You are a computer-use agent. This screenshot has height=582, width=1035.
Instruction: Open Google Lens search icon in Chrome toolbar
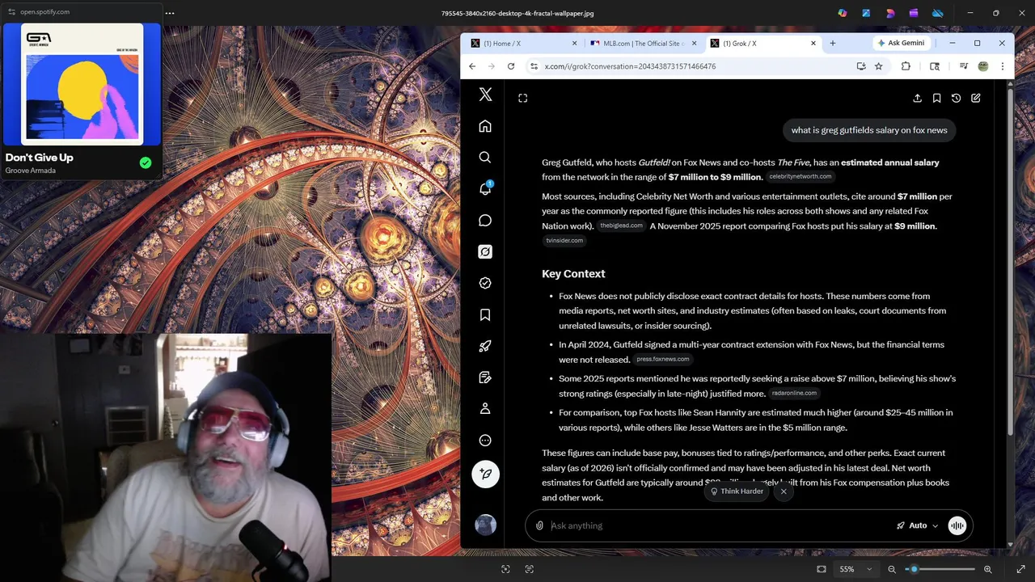tap(935, 66)
